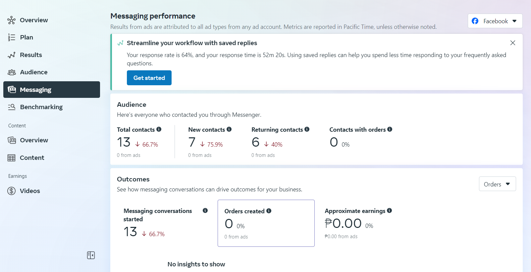Dismiss the saved replies suggestion banner

click(x=513, y=43)
